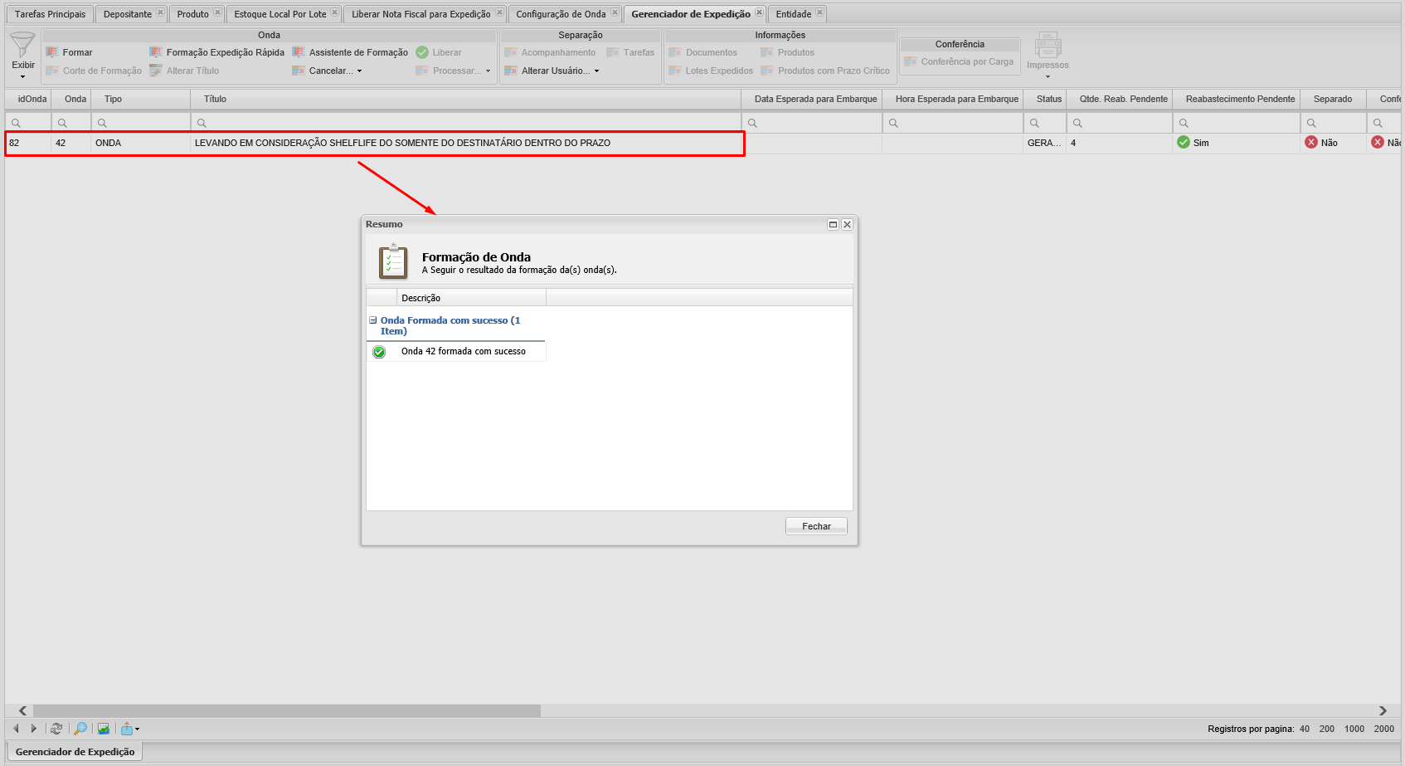The width and height of the screenshot is (1405, 766).
Task: Open Documentos in Informações group
Action: coord(702,52)
